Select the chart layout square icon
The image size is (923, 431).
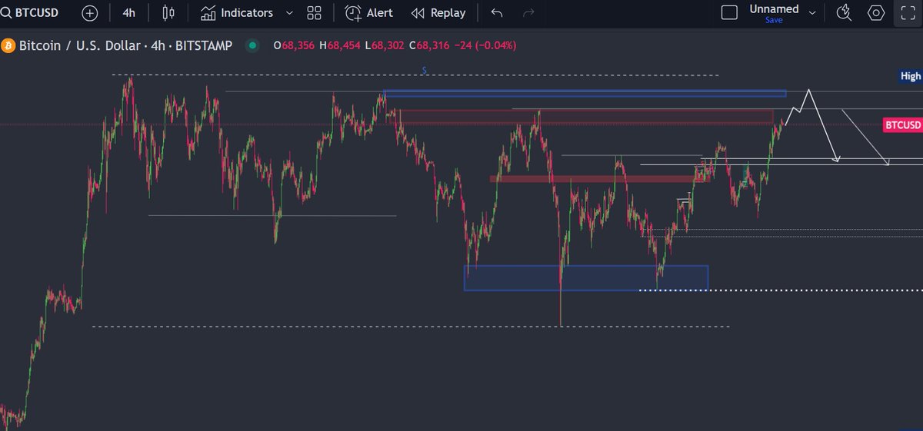pyautogui.click(x=729, y=12)
